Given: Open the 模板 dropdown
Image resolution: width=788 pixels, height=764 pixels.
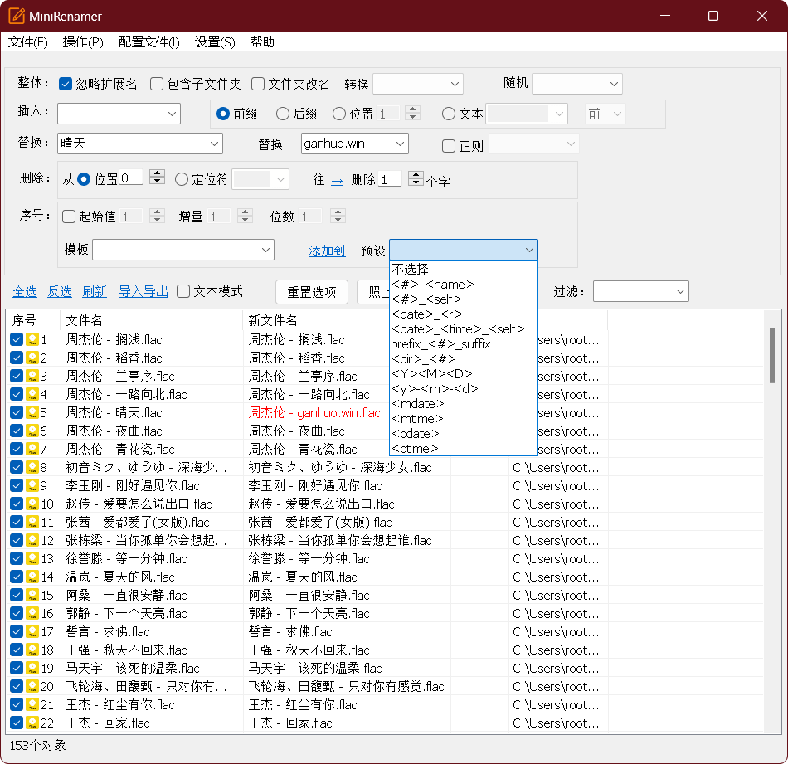Looking at the screenshot, I should pos(183,250).
